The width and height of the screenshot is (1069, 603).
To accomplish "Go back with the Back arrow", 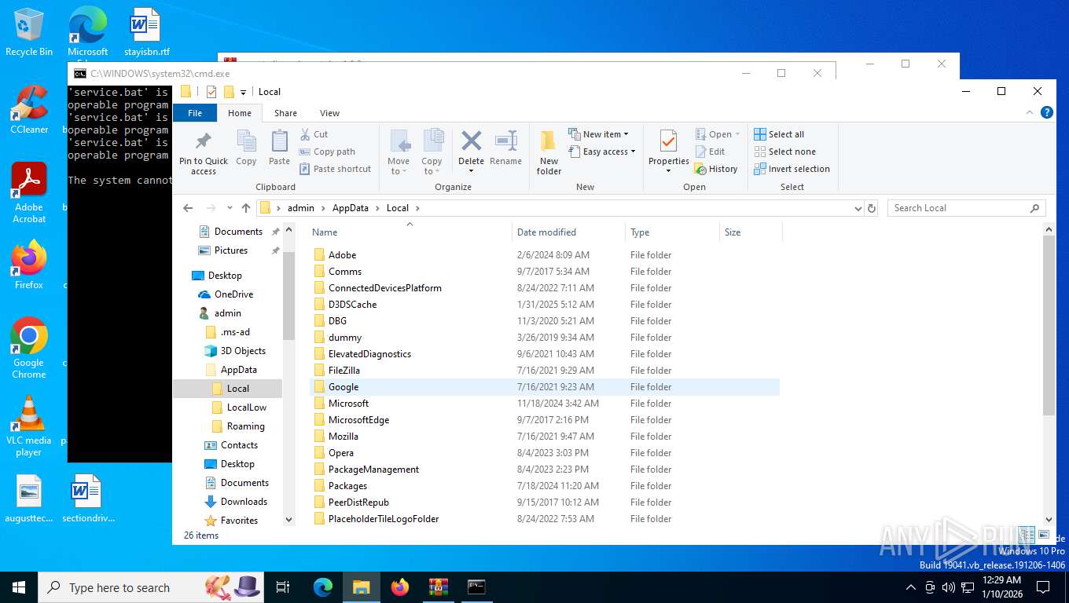I will (188, 208).
